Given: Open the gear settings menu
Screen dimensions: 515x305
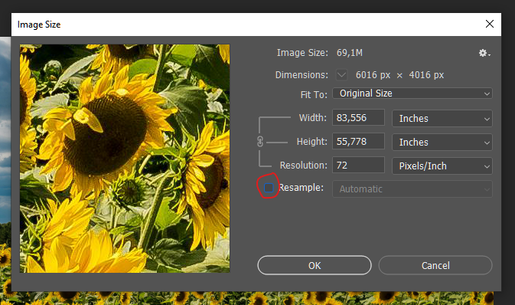Looking at the screenshot, I should 484,53.
